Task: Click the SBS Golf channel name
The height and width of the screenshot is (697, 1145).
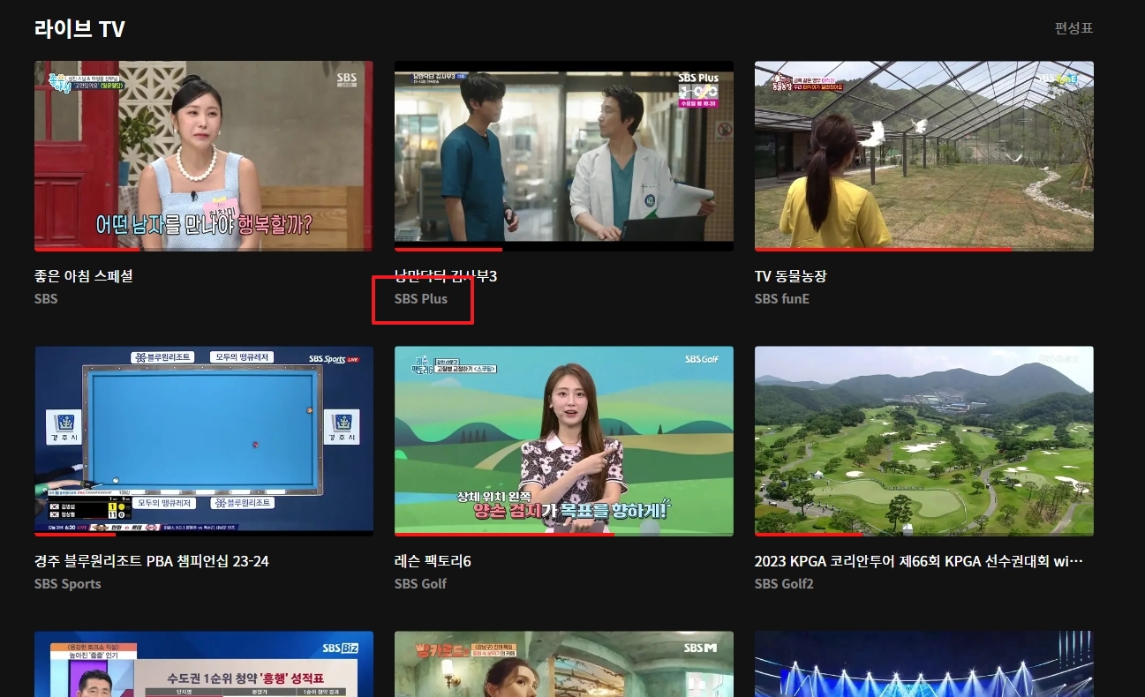Action: click(x=420, y=583)
